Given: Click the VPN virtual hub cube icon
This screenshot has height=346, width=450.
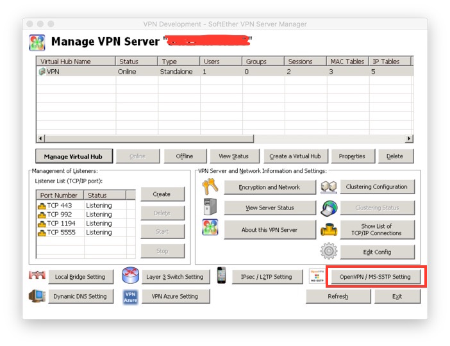Looking at the screenshot, I should (x=42, y=71).
